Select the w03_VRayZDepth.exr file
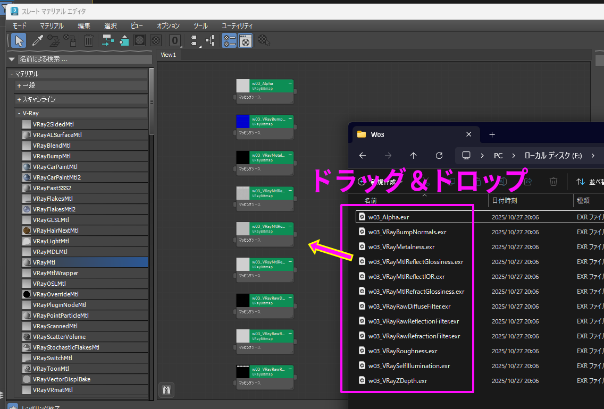This screenshot has width=604, height=409. pyautogui.click(x=397, y=381)
